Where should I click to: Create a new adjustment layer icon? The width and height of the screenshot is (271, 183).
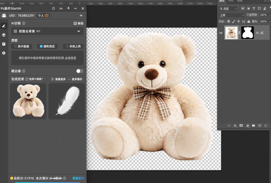point(247,126)
